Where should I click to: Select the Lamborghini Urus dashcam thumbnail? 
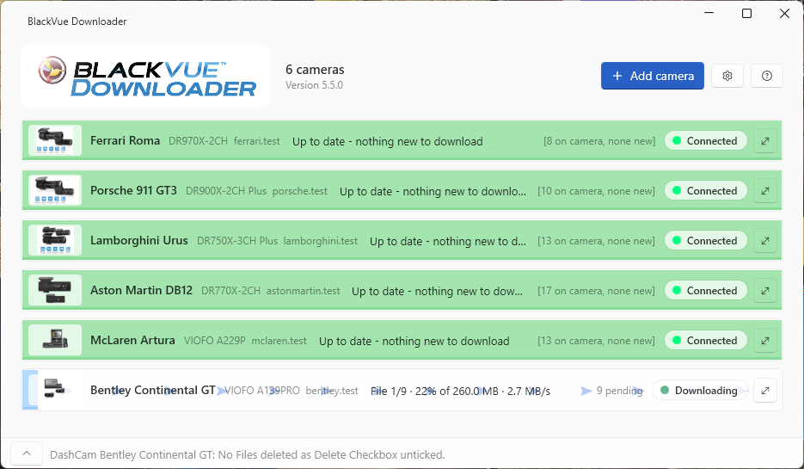(x=55, y=240)
